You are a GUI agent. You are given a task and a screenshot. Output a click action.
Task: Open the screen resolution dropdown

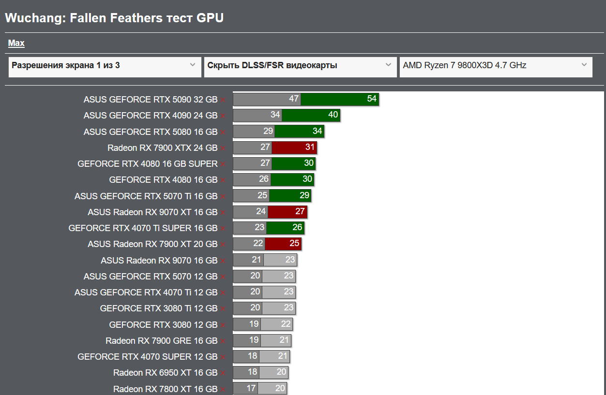[105, 67]
